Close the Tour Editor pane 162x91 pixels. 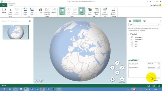30,21
